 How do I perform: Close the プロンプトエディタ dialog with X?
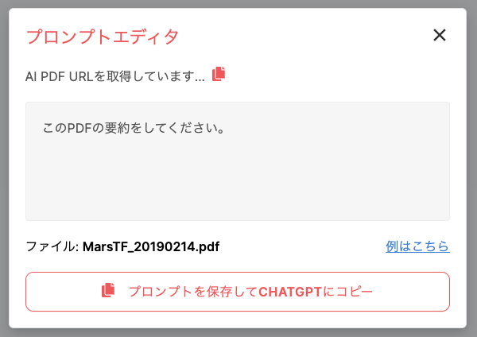click(440, 35)
